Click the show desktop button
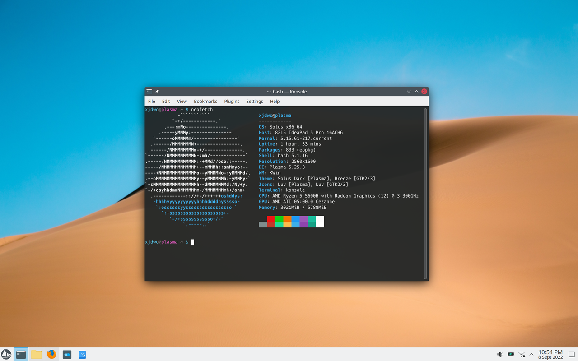 point(571,354)
